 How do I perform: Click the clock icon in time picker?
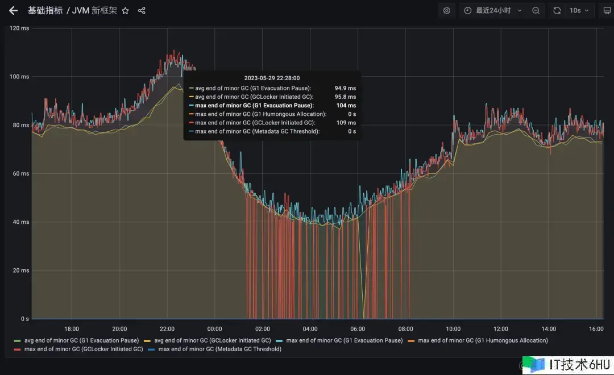[468, 11]
